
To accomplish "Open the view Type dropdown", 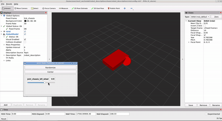I will tap(200, 17).
